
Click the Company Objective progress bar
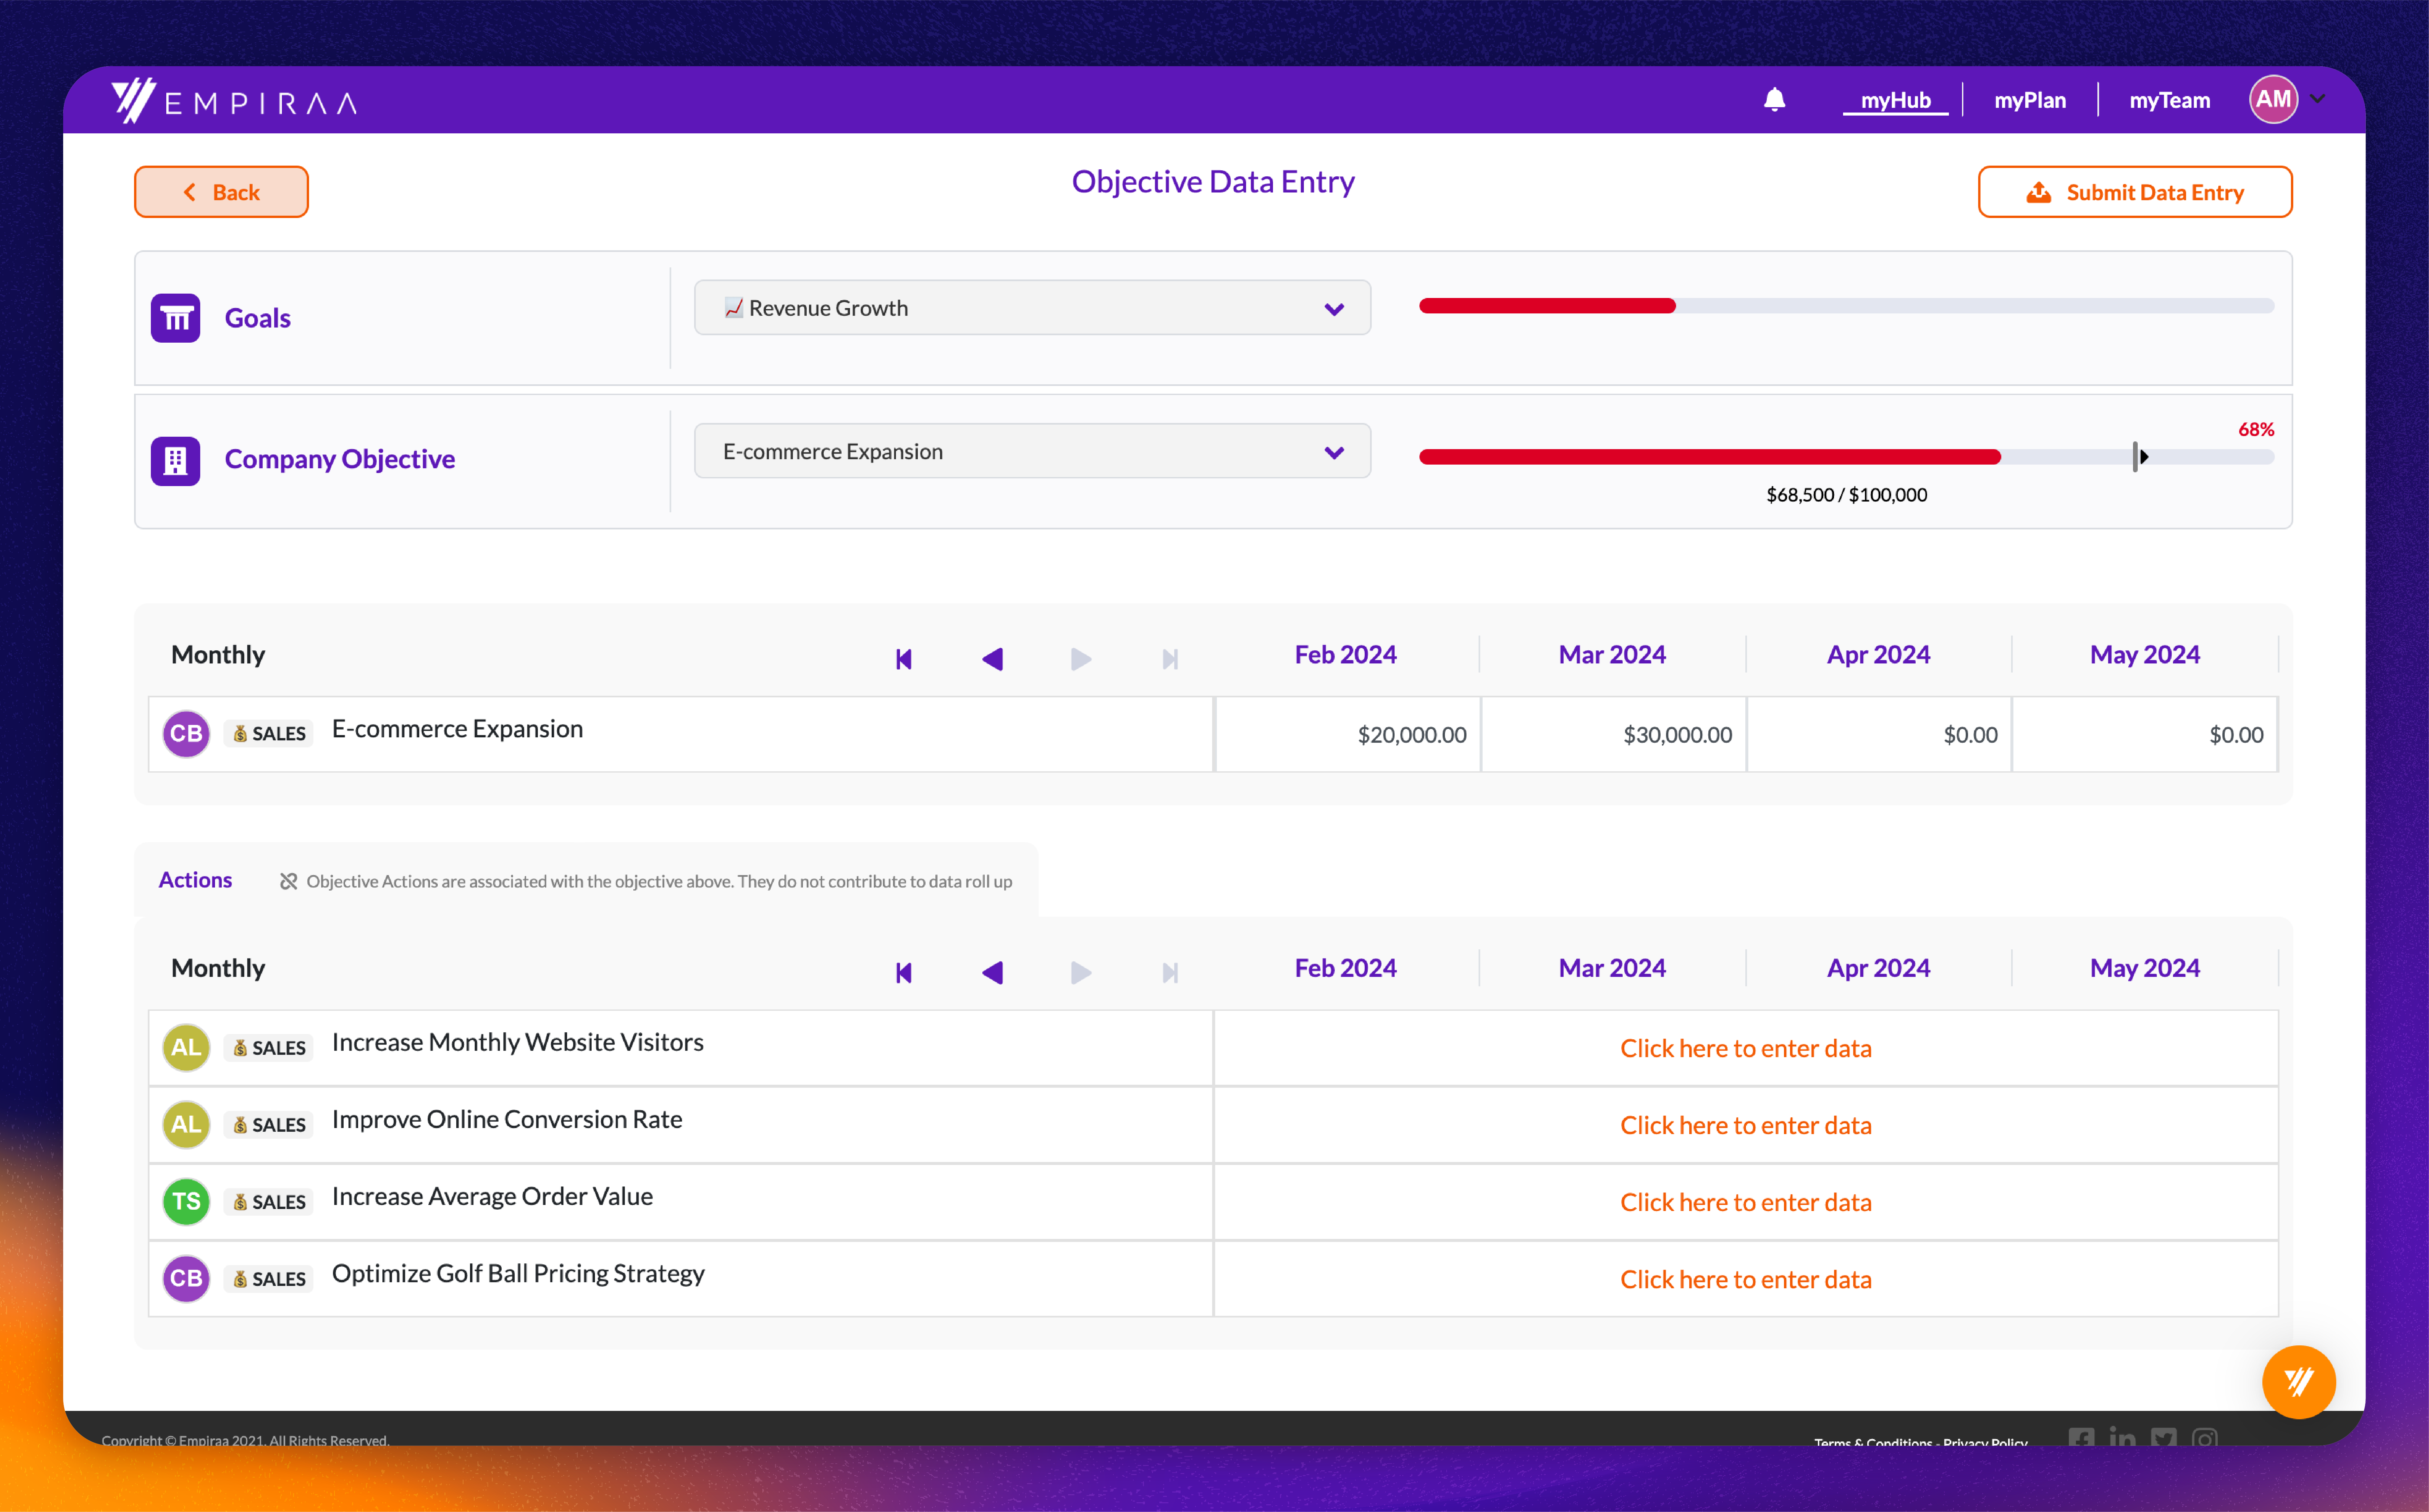point(1846,457)
